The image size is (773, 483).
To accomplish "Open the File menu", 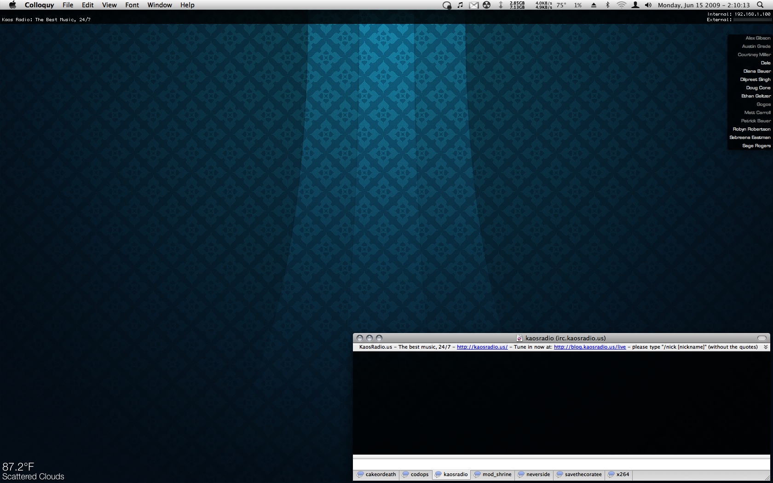I will [x=68, y=5].
